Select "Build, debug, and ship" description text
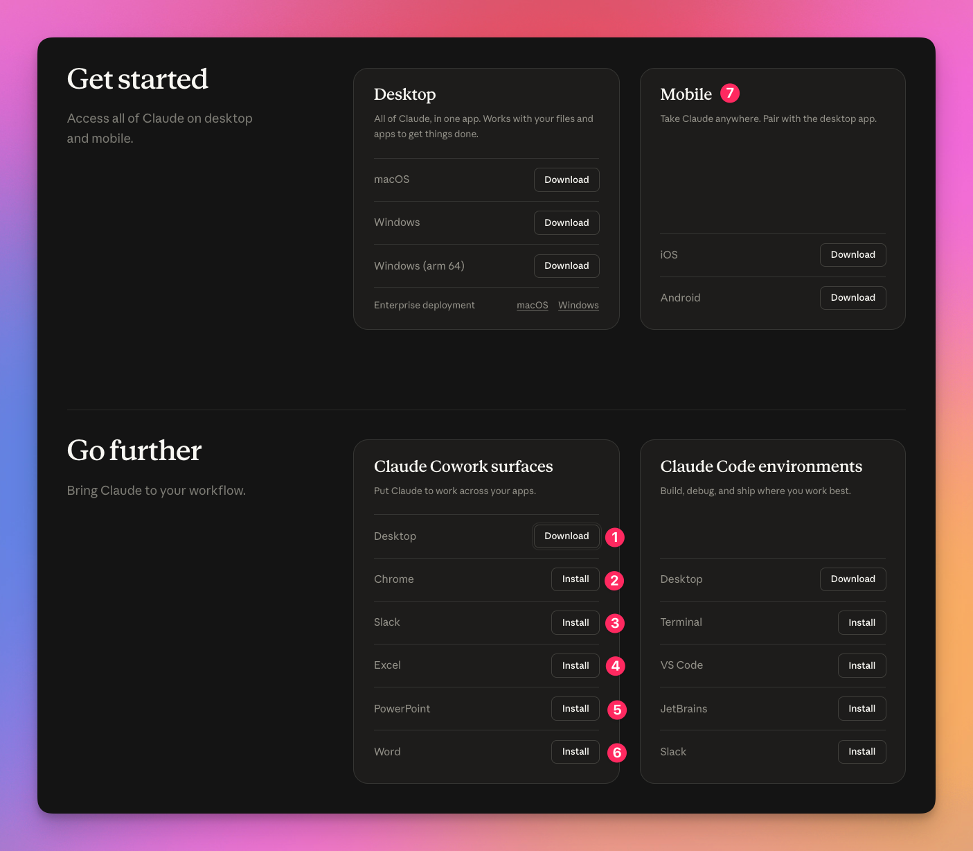The height and width of the screenshot is (851, 973). click(756, 491)
